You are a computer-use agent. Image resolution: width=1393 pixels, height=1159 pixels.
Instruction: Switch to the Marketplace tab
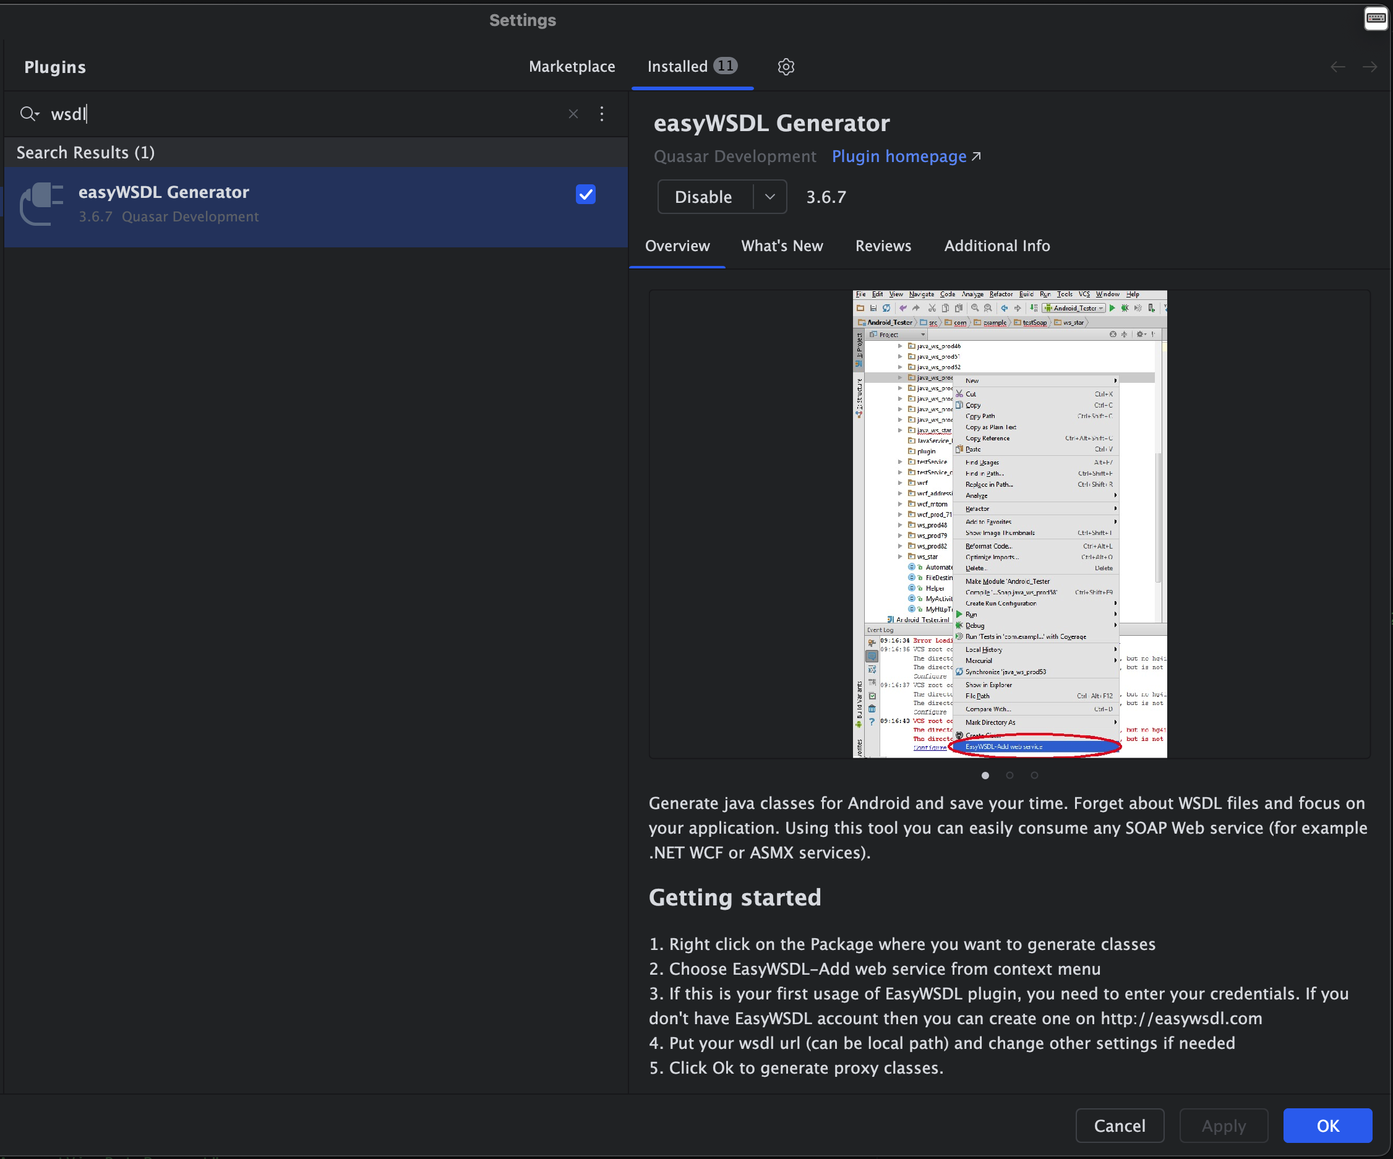tap(572, 67)
